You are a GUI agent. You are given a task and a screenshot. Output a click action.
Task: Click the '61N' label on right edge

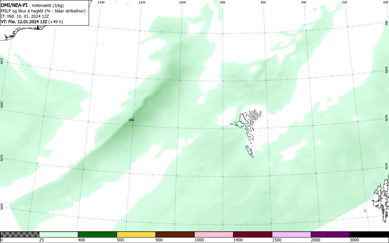(387, 167)
